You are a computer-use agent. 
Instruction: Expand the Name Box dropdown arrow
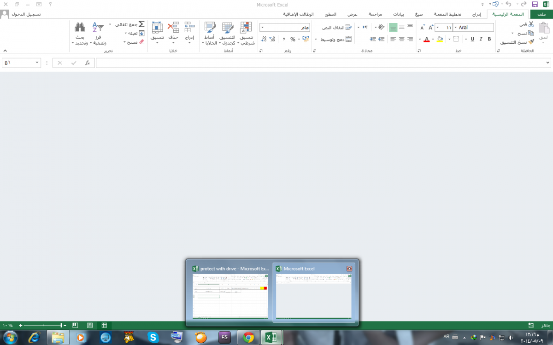tap(37, 63)
